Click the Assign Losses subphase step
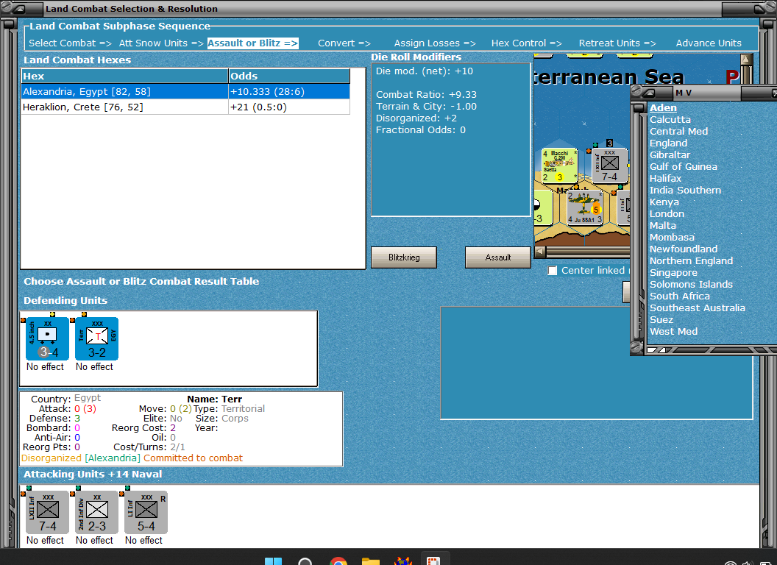The height and width of the screenshot is (565, 777). (x=435, y=43)
